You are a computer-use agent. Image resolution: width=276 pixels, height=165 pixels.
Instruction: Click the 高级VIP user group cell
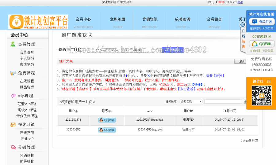click(188, 119)
